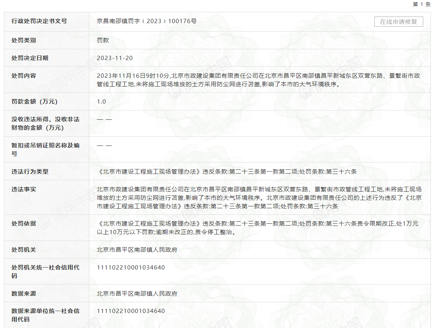Image resolution: width=434 pixels, height=328 pixels.
Task: Click the 处罚决定日期 row label
Action: 30,58
